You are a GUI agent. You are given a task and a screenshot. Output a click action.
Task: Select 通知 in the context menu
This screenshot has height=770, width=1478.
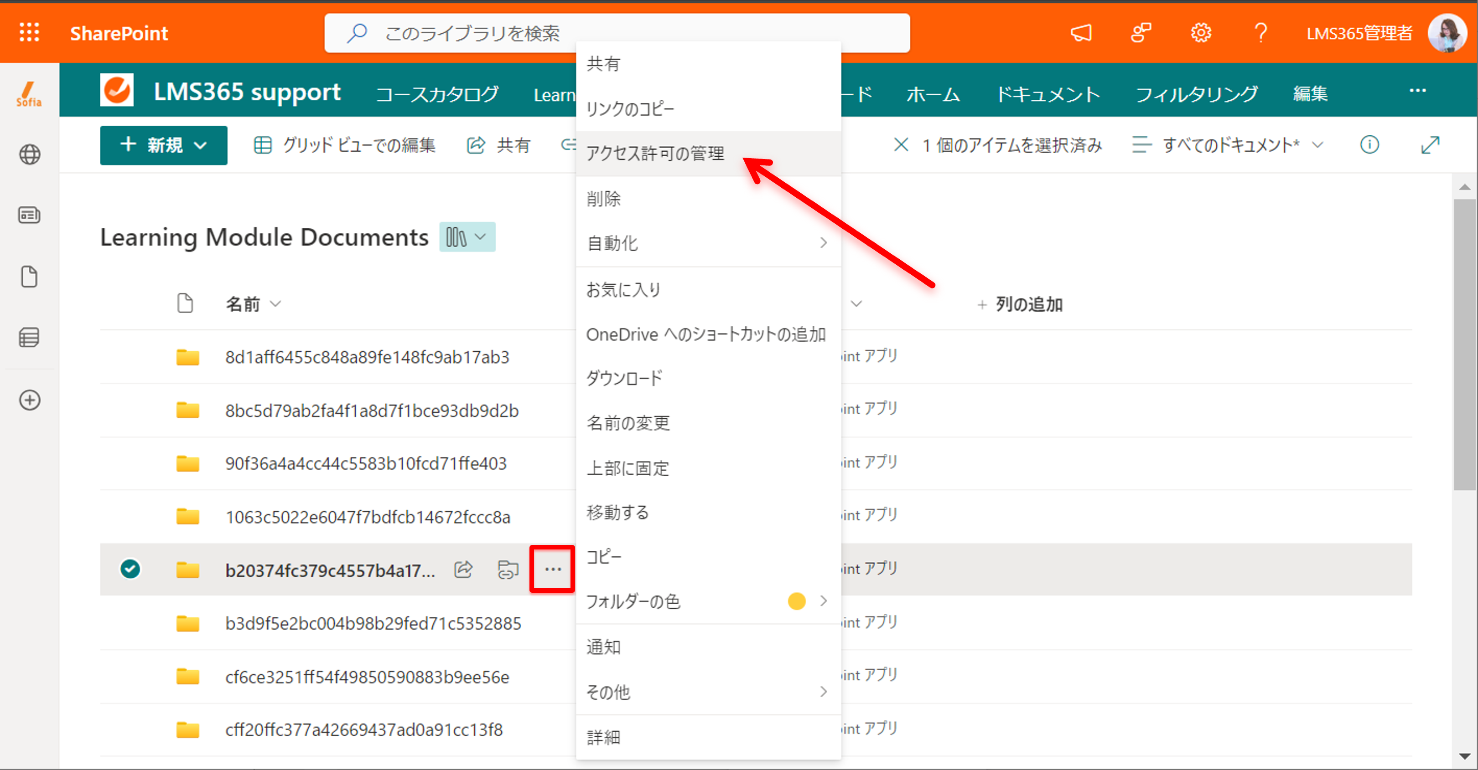tap(708, 647)
